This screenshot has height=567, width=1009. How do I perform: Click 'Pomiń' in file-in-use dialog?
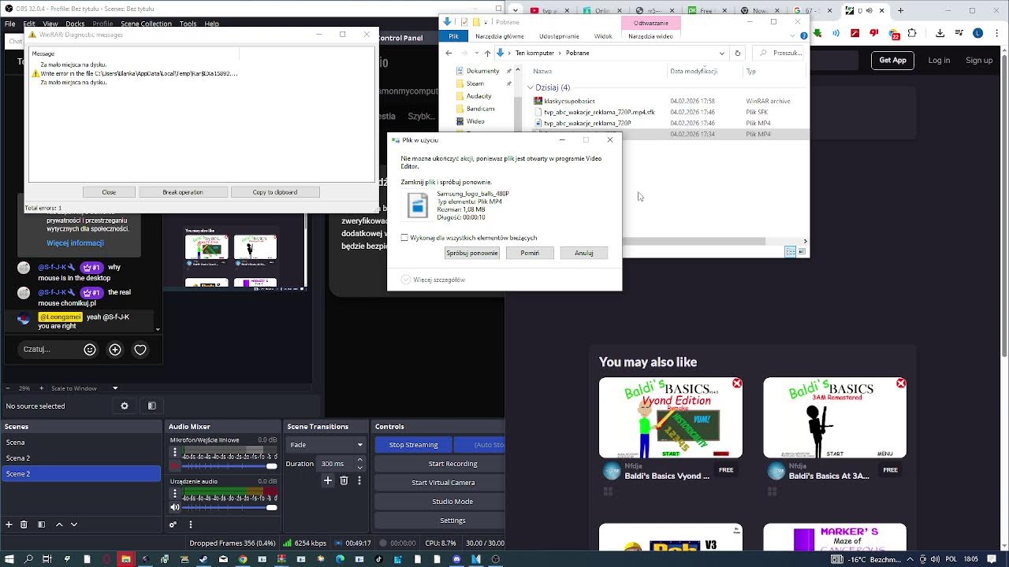pos(530,253)
